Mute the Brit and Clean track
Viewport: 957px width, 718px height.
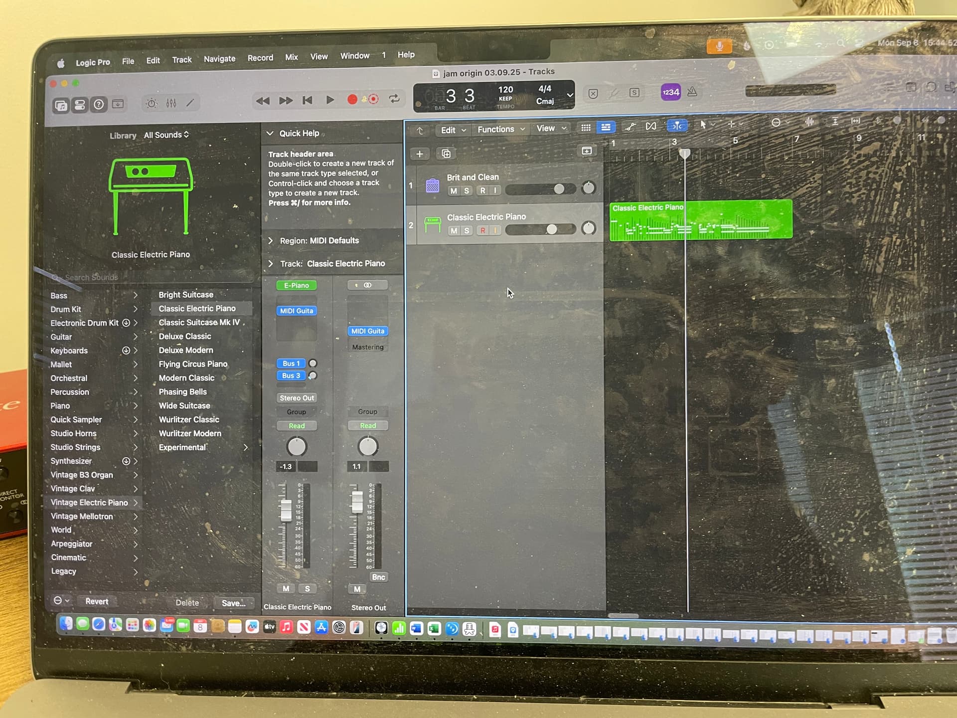pos(454,190)
